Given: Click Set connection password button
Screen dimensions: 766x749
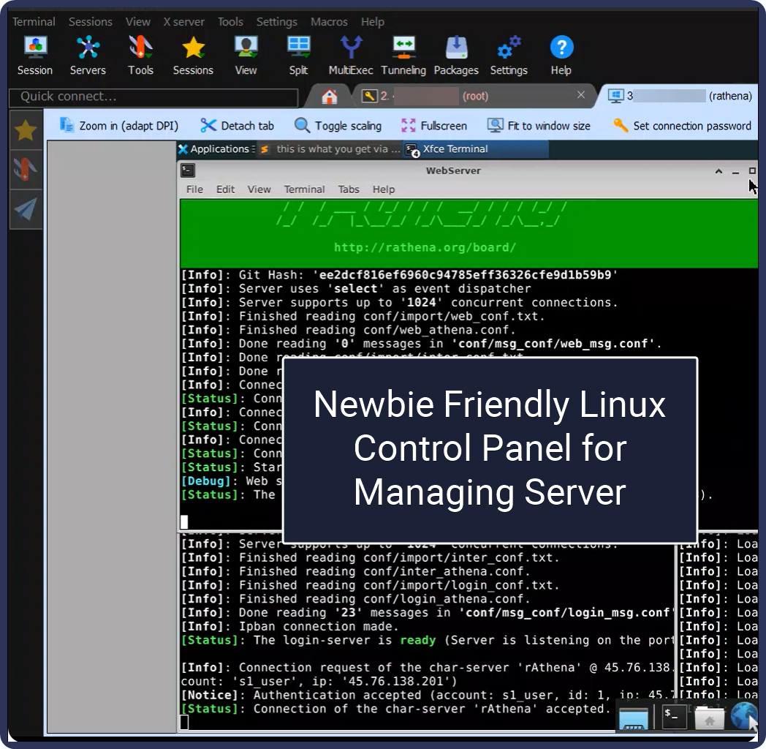Looking at the screenshot, I should [682, 126].
